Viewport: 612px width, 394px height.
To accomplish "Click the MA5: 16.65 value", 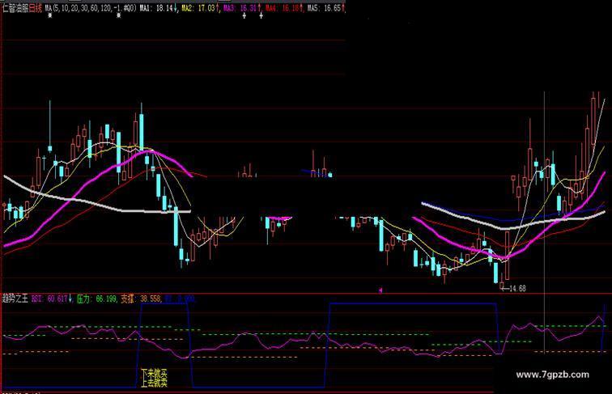I will click(x=326, y=8).
